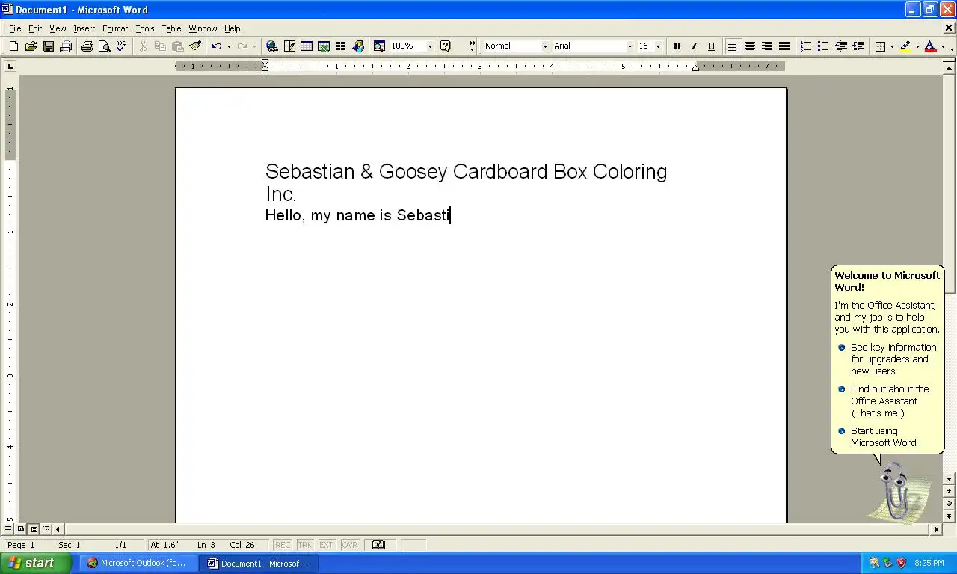Click the Columns icon
Screen dimensions: 957x574
click(341, 46)
